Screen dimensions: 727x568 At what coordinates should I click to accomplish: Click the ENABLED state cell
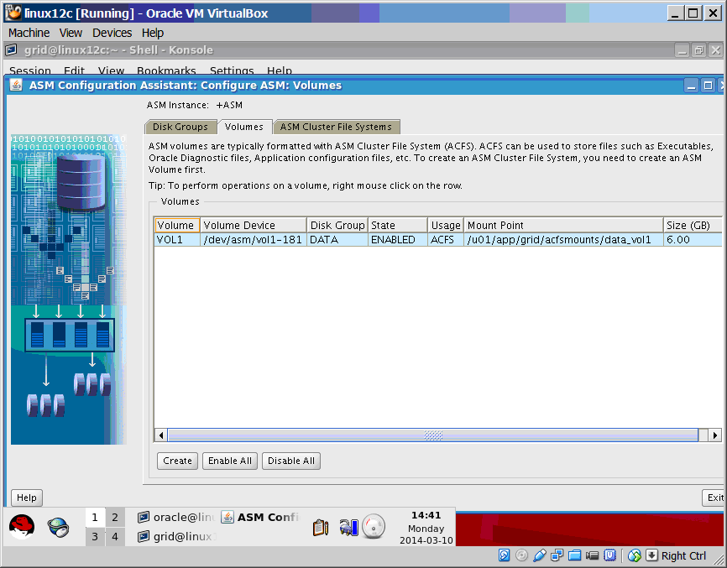(397, 239)
